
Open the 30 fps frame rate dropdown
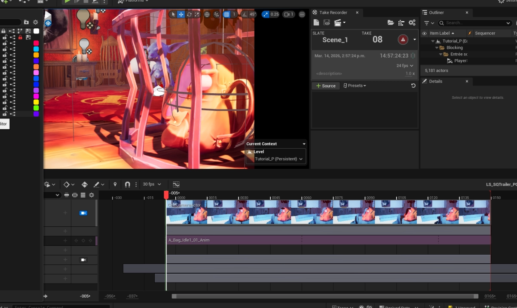point(152,184)
